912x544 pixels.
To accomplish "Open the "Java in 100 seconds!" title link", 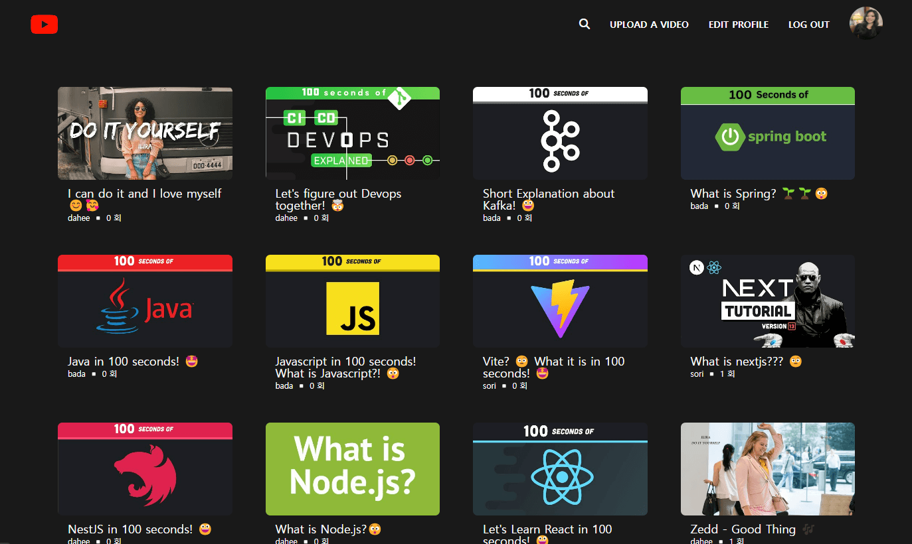I will click(124, 362).
